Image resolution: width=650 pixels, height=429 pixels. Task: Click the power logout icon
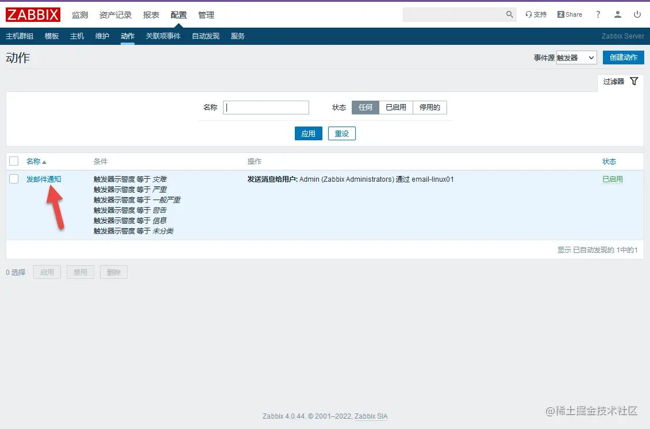coord(637,14)
